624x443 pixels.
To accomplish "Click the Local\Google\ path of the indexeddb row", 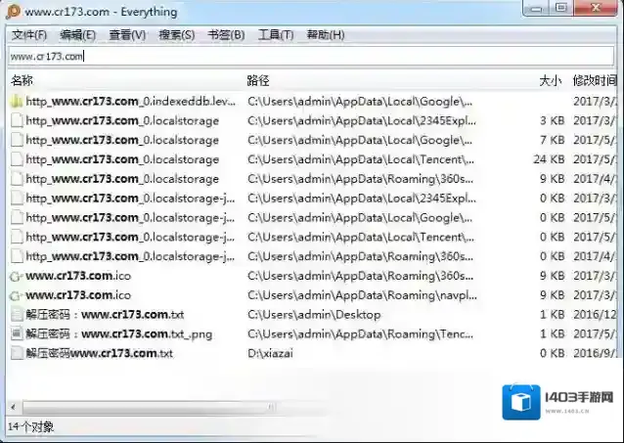I will [x=360, y=102].
